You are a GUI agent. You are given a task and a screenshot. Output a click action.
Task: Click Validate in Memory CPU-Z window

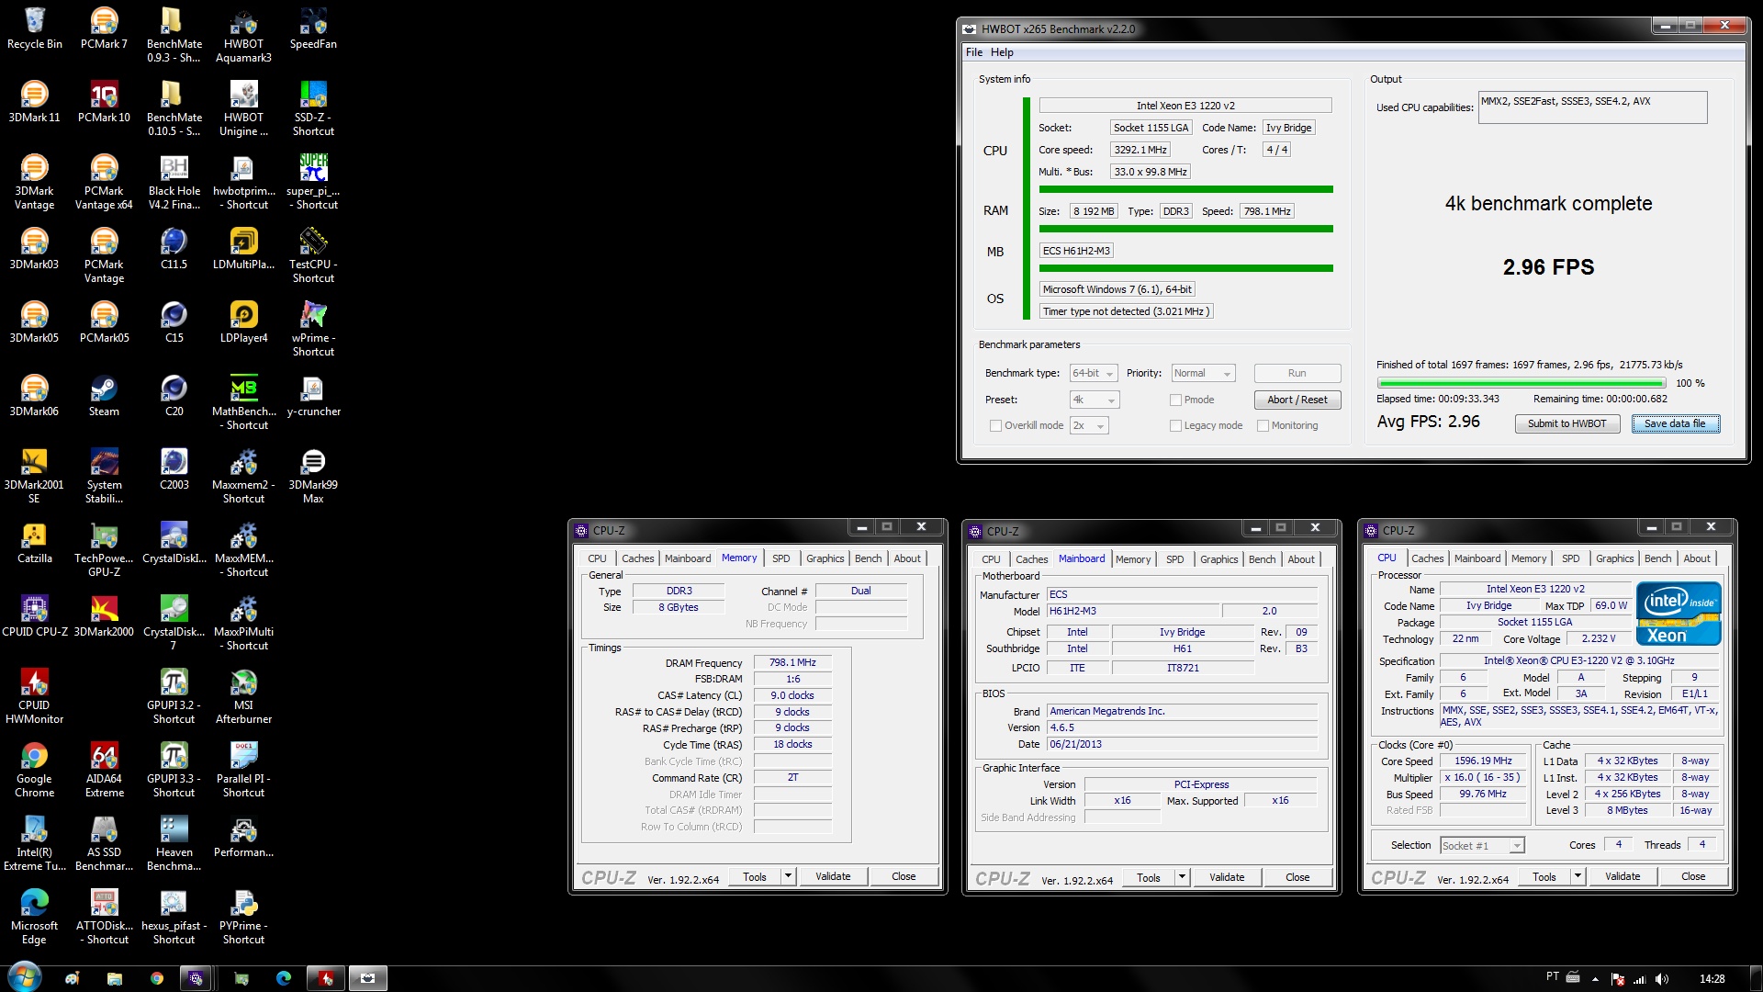pyautogui.click(x=833, y=876)
